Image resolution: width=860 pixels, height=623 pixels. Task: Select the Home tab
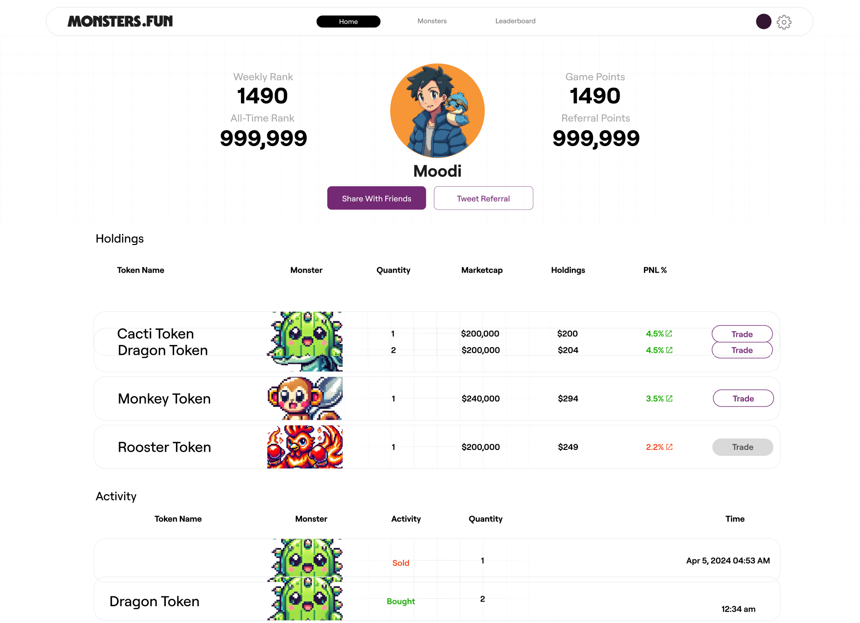[x=348, y=21]
